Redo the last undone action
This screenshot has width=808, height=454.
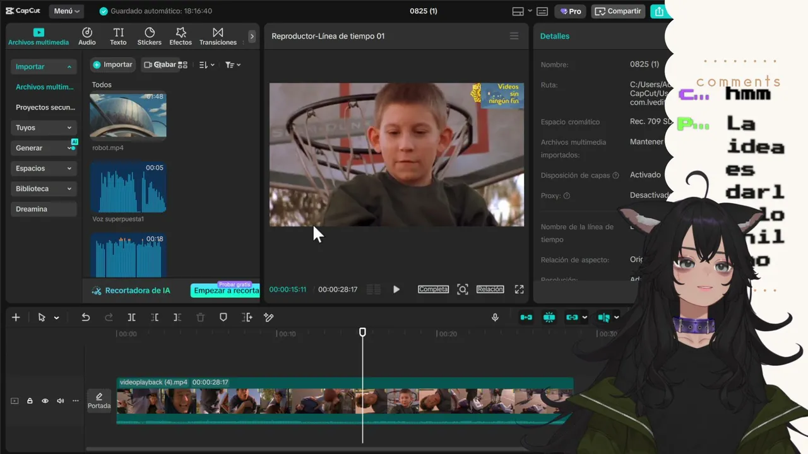[x=109, y=317]
